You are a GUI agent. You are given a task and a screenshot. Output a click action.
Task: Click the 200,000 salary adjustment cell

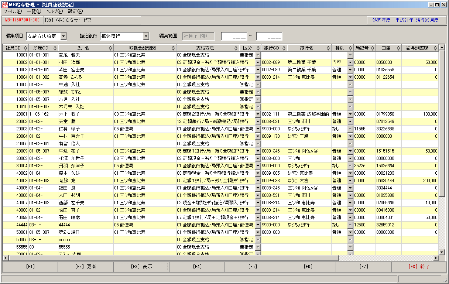[x=420, y=181]
